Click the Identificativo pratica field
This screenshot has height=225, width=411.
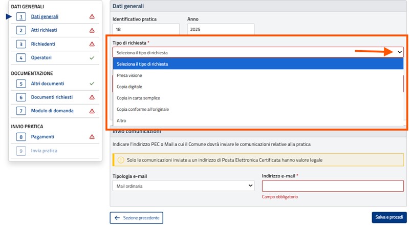pos(145,30)
